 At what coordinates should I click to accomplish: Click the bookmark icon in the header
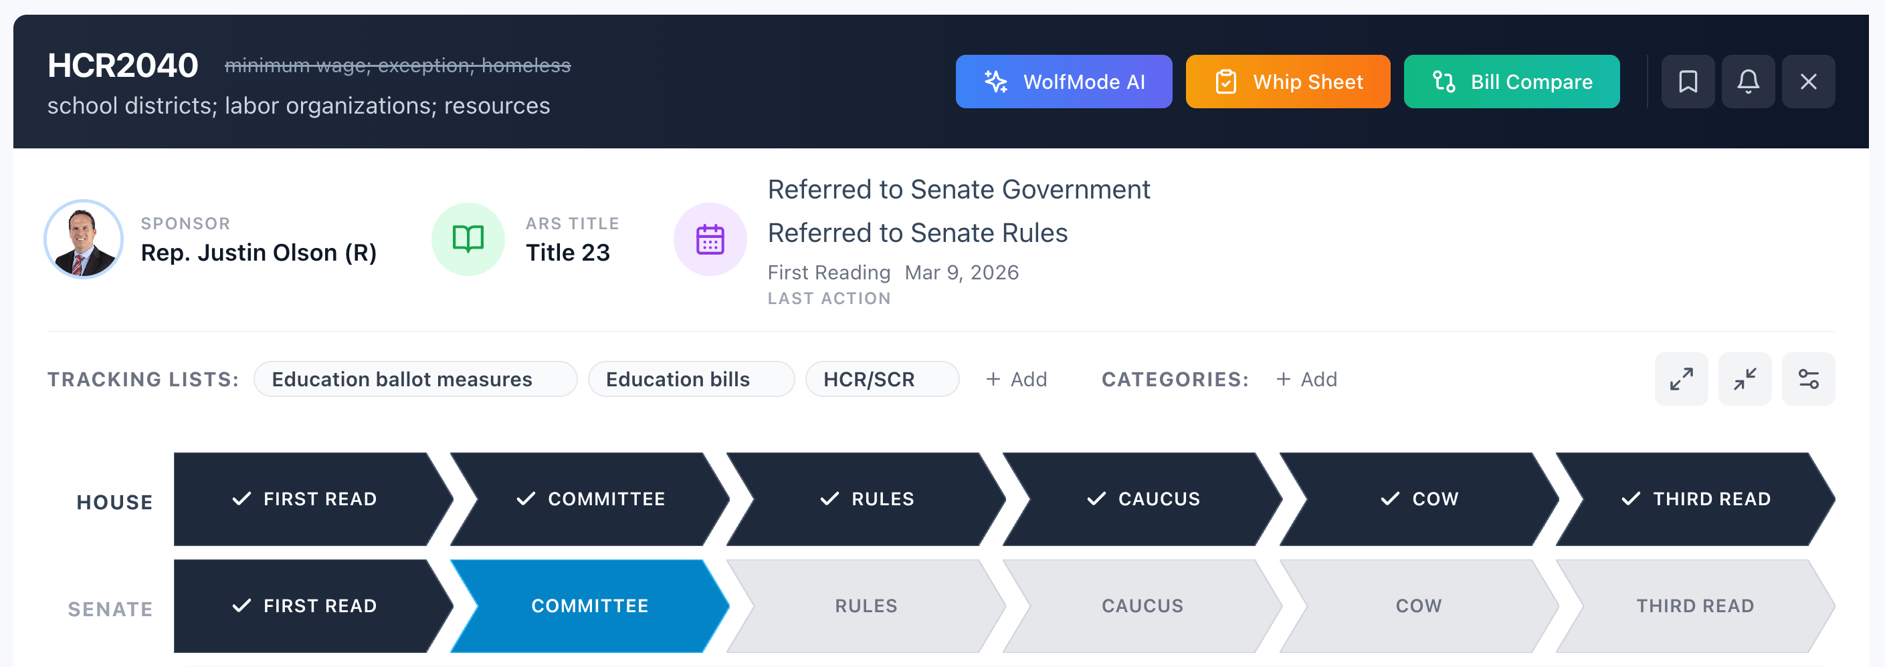1688,81
